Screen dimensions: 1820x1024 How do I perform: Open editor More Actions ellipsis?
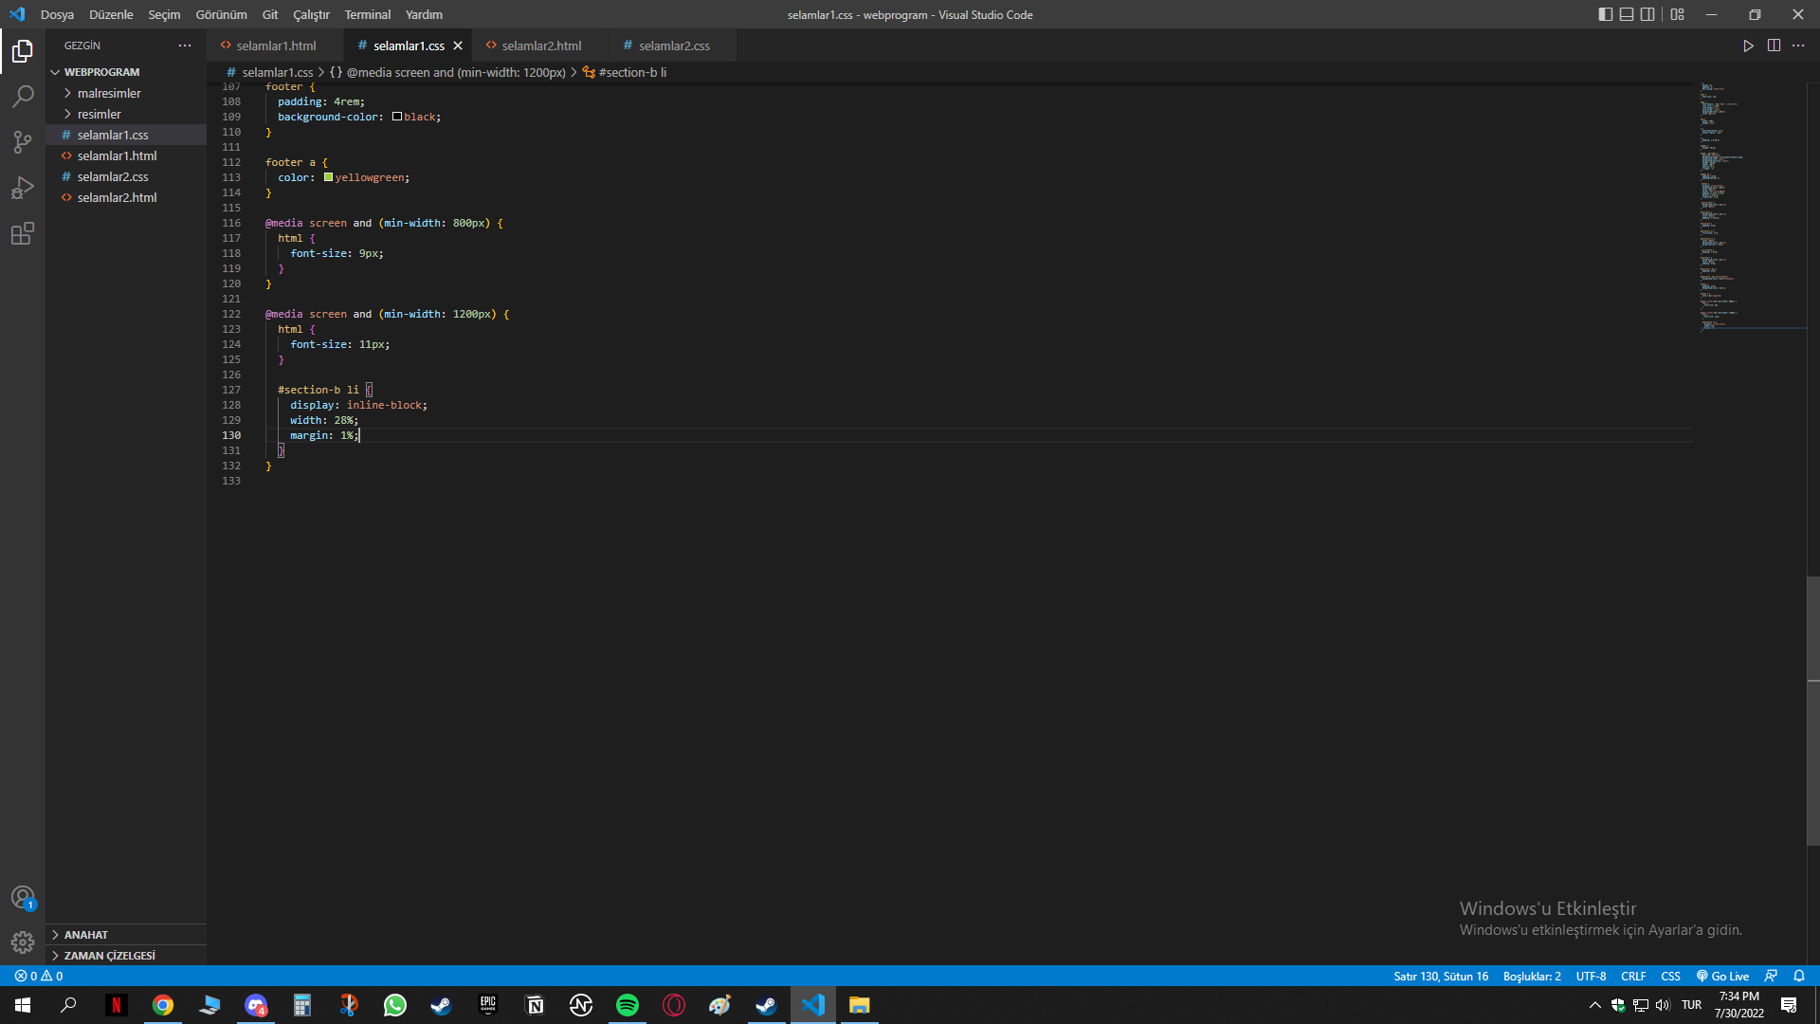tap(1798, 46)
